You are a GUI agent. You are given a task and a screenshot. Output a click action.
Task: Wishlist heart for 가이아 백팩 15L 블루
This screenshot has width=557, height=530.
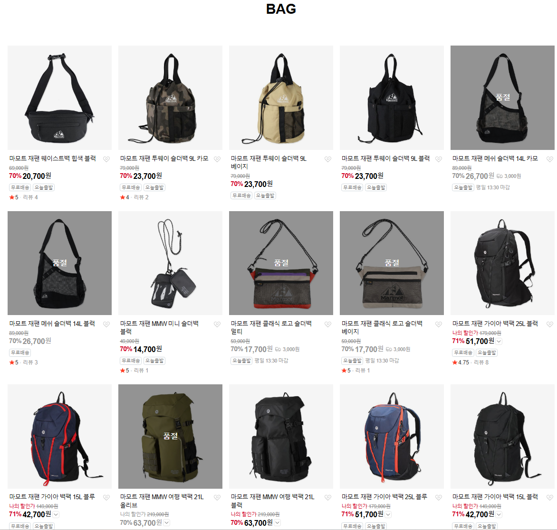coord(106,497)
